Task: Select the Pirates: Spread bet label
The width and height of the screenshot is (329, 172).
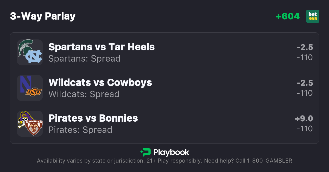Action: [x=80, y=130]
